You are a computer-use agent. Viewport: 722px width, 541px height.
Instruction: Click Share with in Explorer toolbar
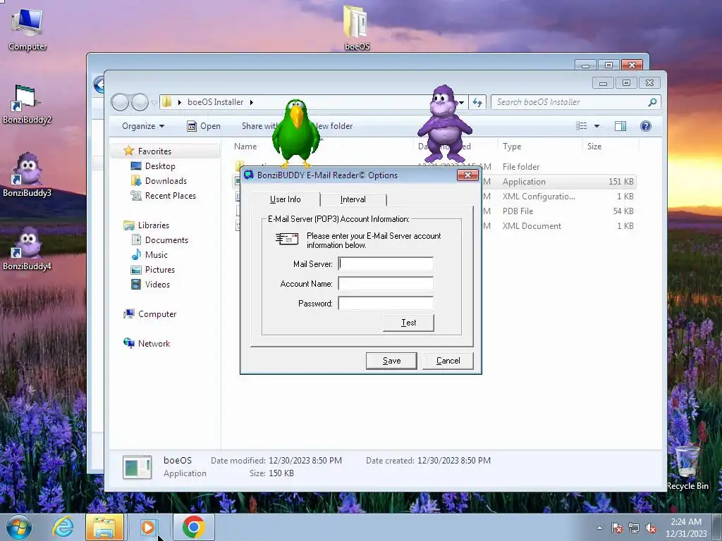coord(259,126)
